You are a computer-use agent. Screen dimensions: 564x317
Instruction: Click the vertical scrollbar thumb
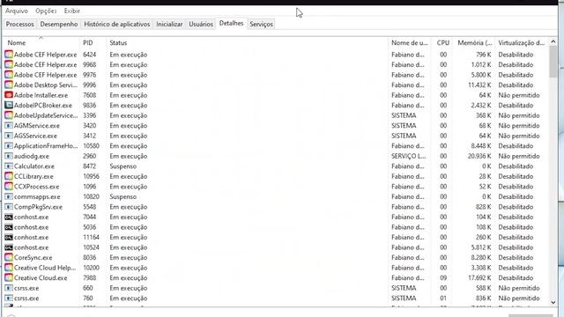[553, 62]
